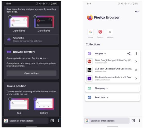Open the tab counter showing 0 tabs
The height and width of the screenshot is (129, 144).
(x=52, y=121)
